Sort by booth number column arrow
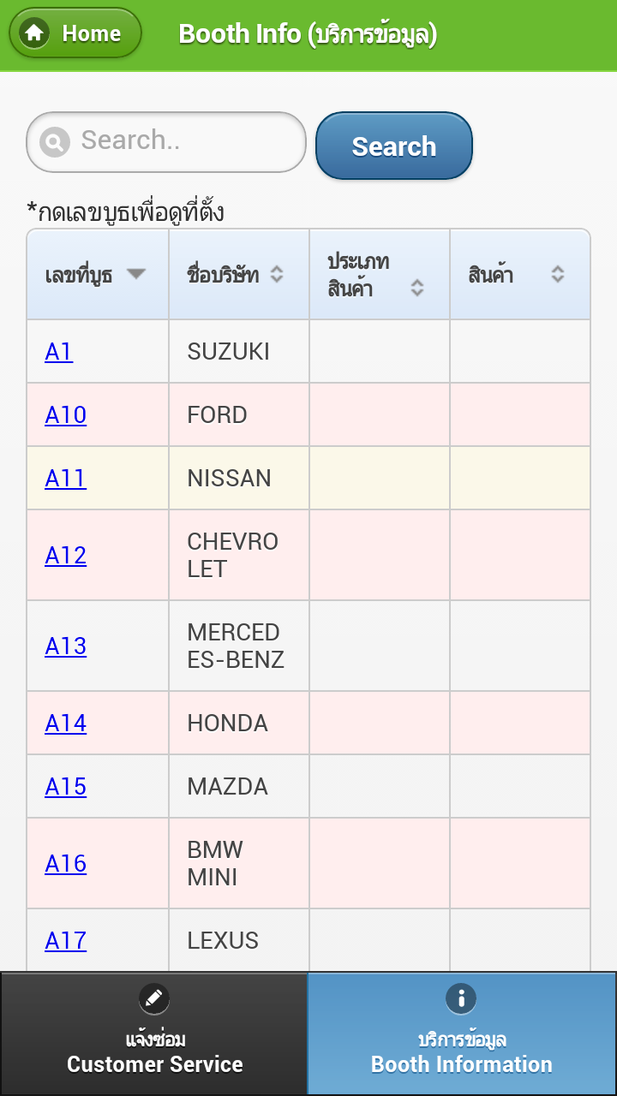617x1096 pixels. click(x=136, y=274)
